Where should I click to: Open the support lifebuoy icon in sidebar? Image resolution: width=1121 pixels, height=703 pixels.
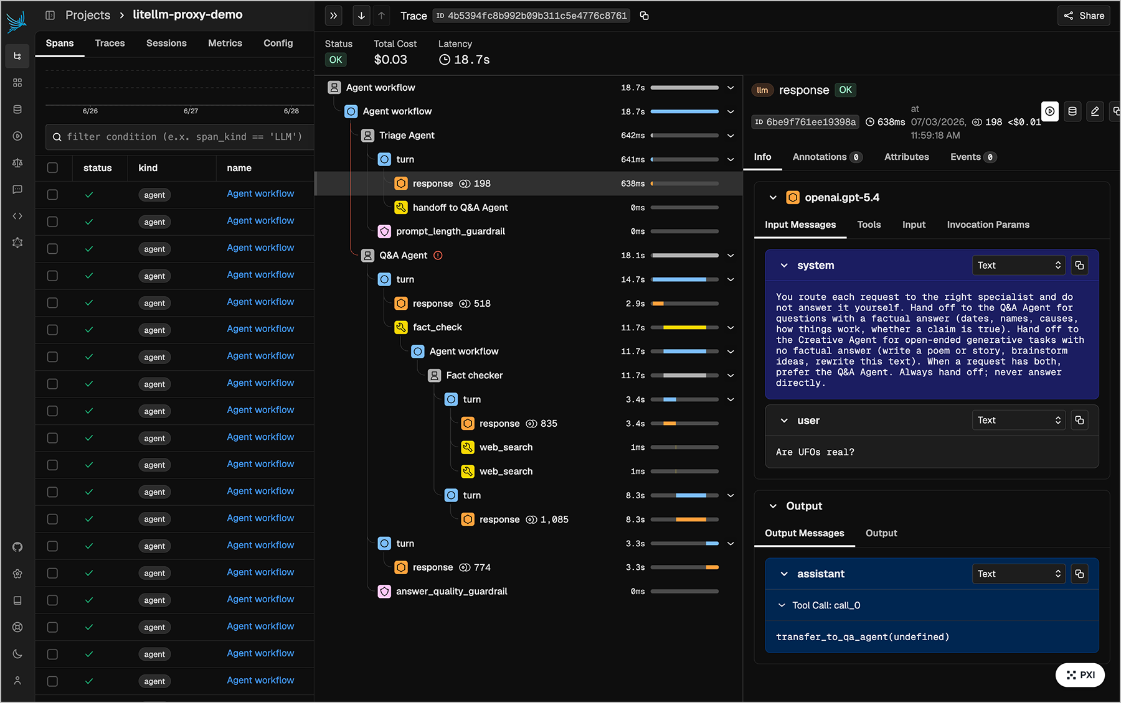(x=17, y=627)
